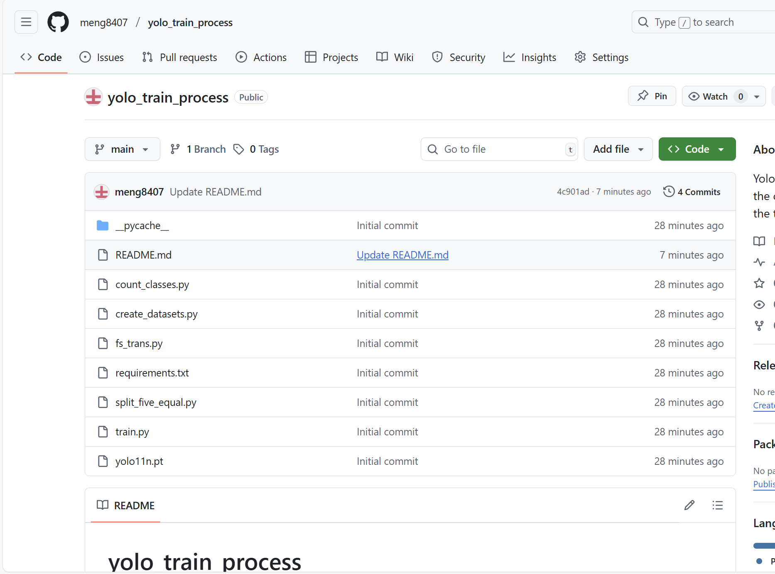Go to the Insights tab

coord(530,57)
